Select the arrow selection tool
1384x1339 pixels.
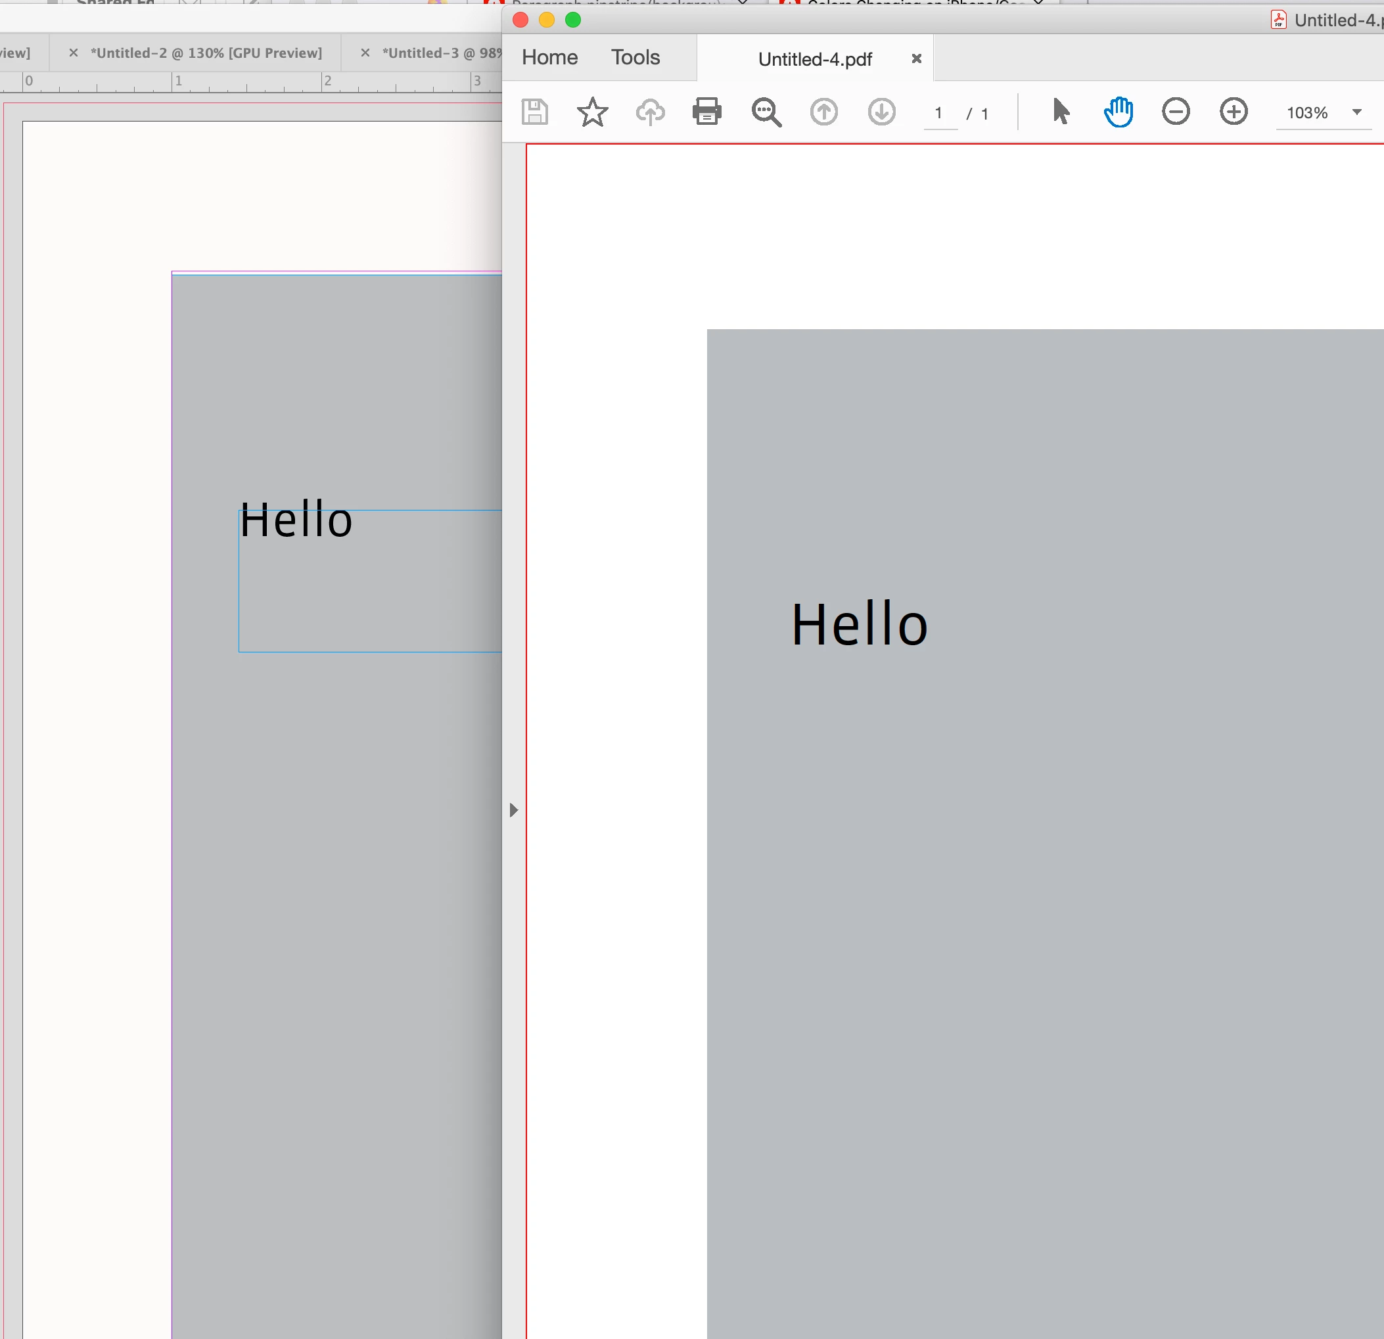pos(1061,112)
